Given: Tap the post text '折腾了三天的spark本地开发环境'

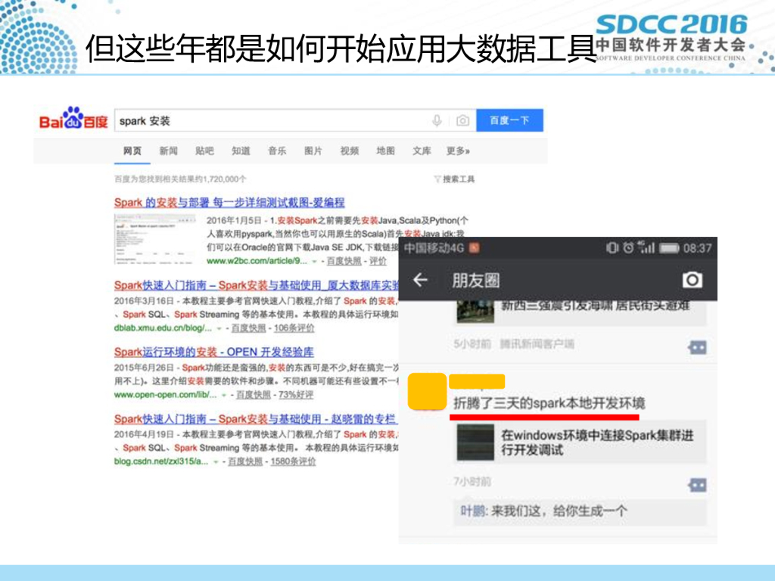Looking at the screenshot, I should click(x=549, y=403).
